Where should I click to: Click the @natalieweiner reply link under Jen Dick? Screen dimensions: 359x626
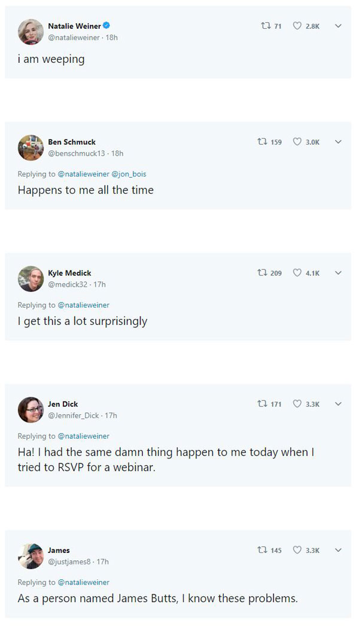pos(83,436)
